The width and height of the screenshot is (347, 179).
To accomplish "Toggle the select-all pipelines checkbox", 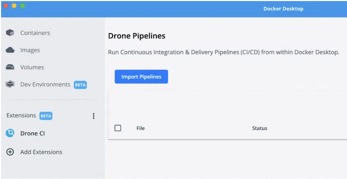I will tap(118, 128).
